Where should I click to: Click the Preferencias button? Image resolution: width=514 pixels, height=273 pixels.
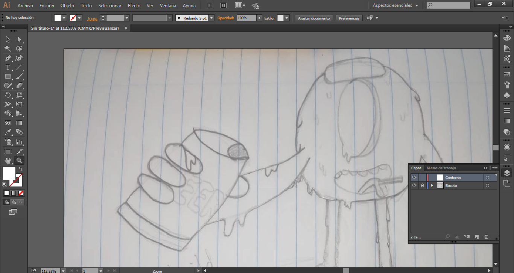349,18
